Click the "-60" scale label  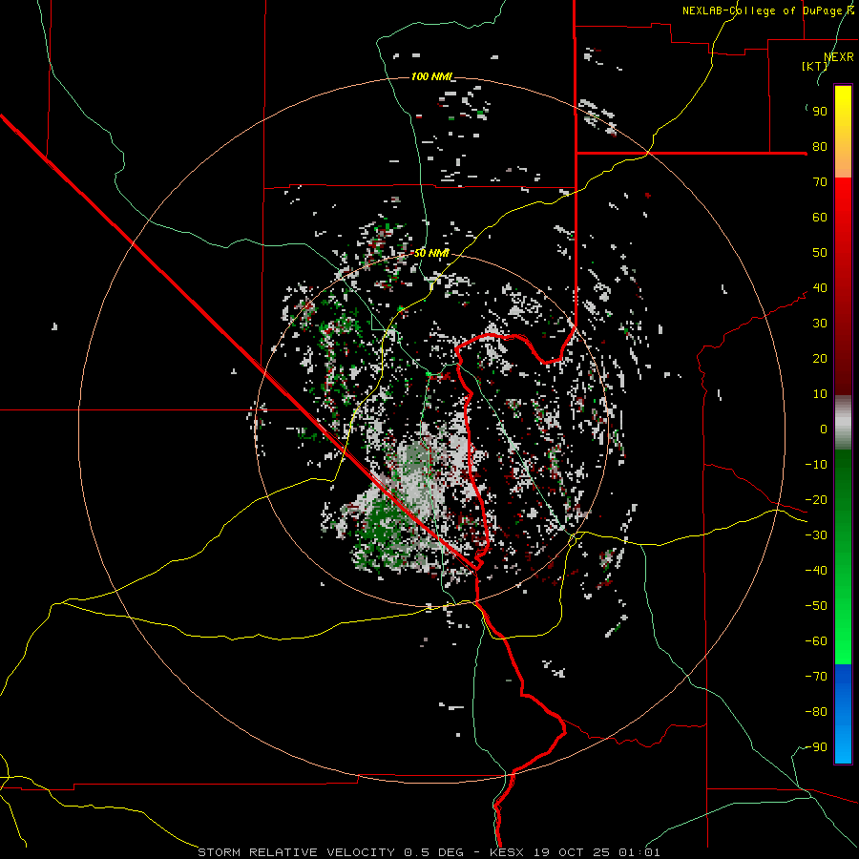point(816,641)
